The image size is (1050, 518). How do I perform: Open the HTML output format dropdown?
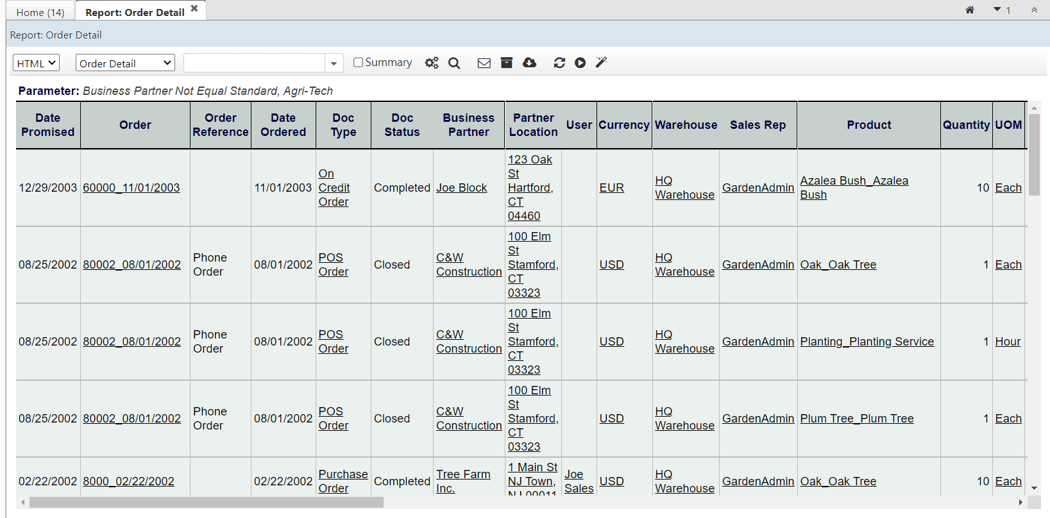[36, 63]
